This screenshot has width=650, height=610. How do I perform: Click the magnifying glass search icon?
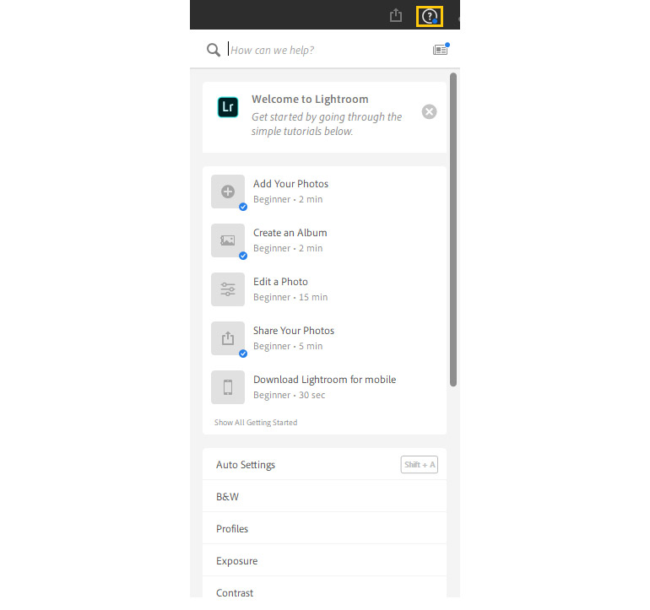coord(214,50)
